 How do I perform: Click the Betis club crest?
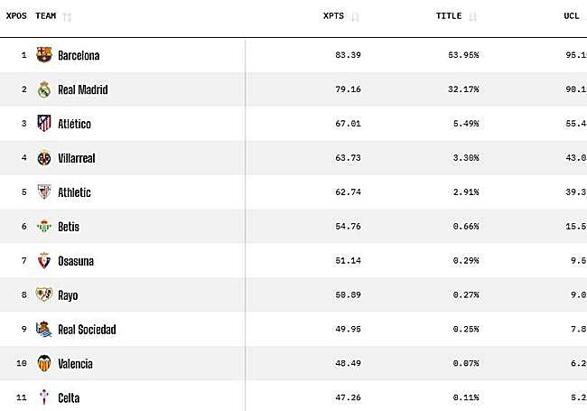(44, 227)
